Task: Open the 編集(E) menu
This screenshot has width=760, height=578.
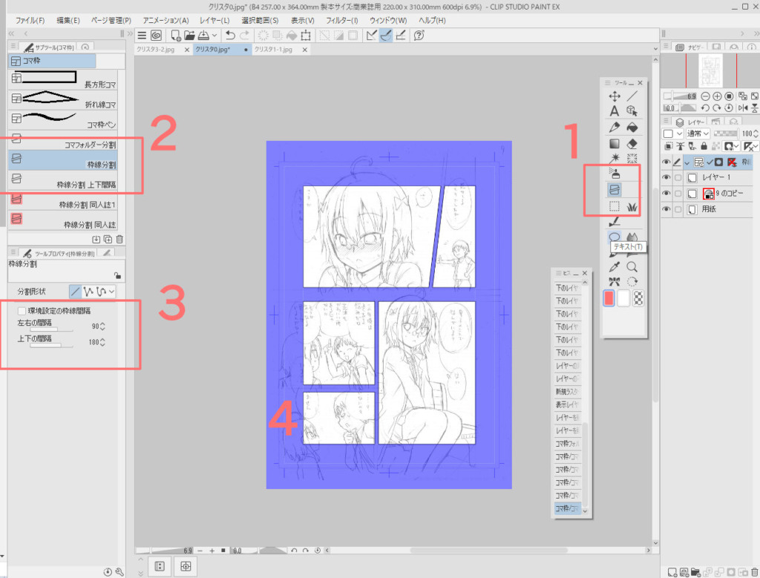Action: (68, 20)
